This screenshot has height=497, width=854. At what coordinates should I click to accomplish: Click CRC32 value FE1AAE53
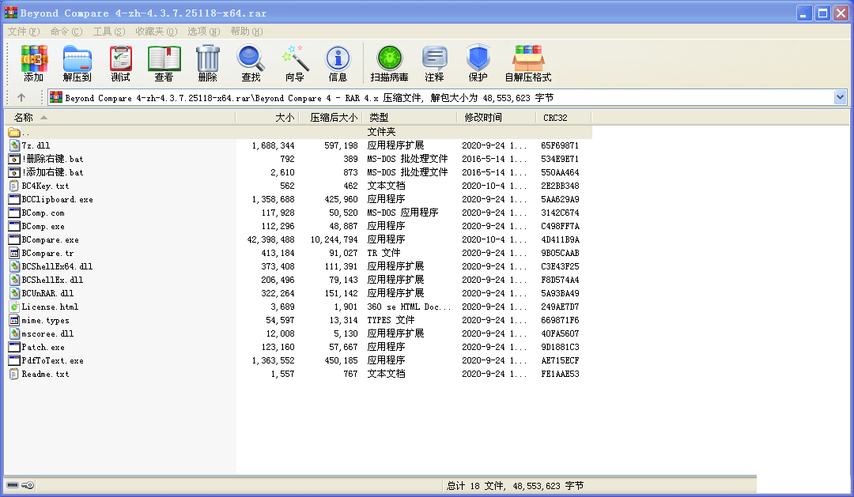560,374
